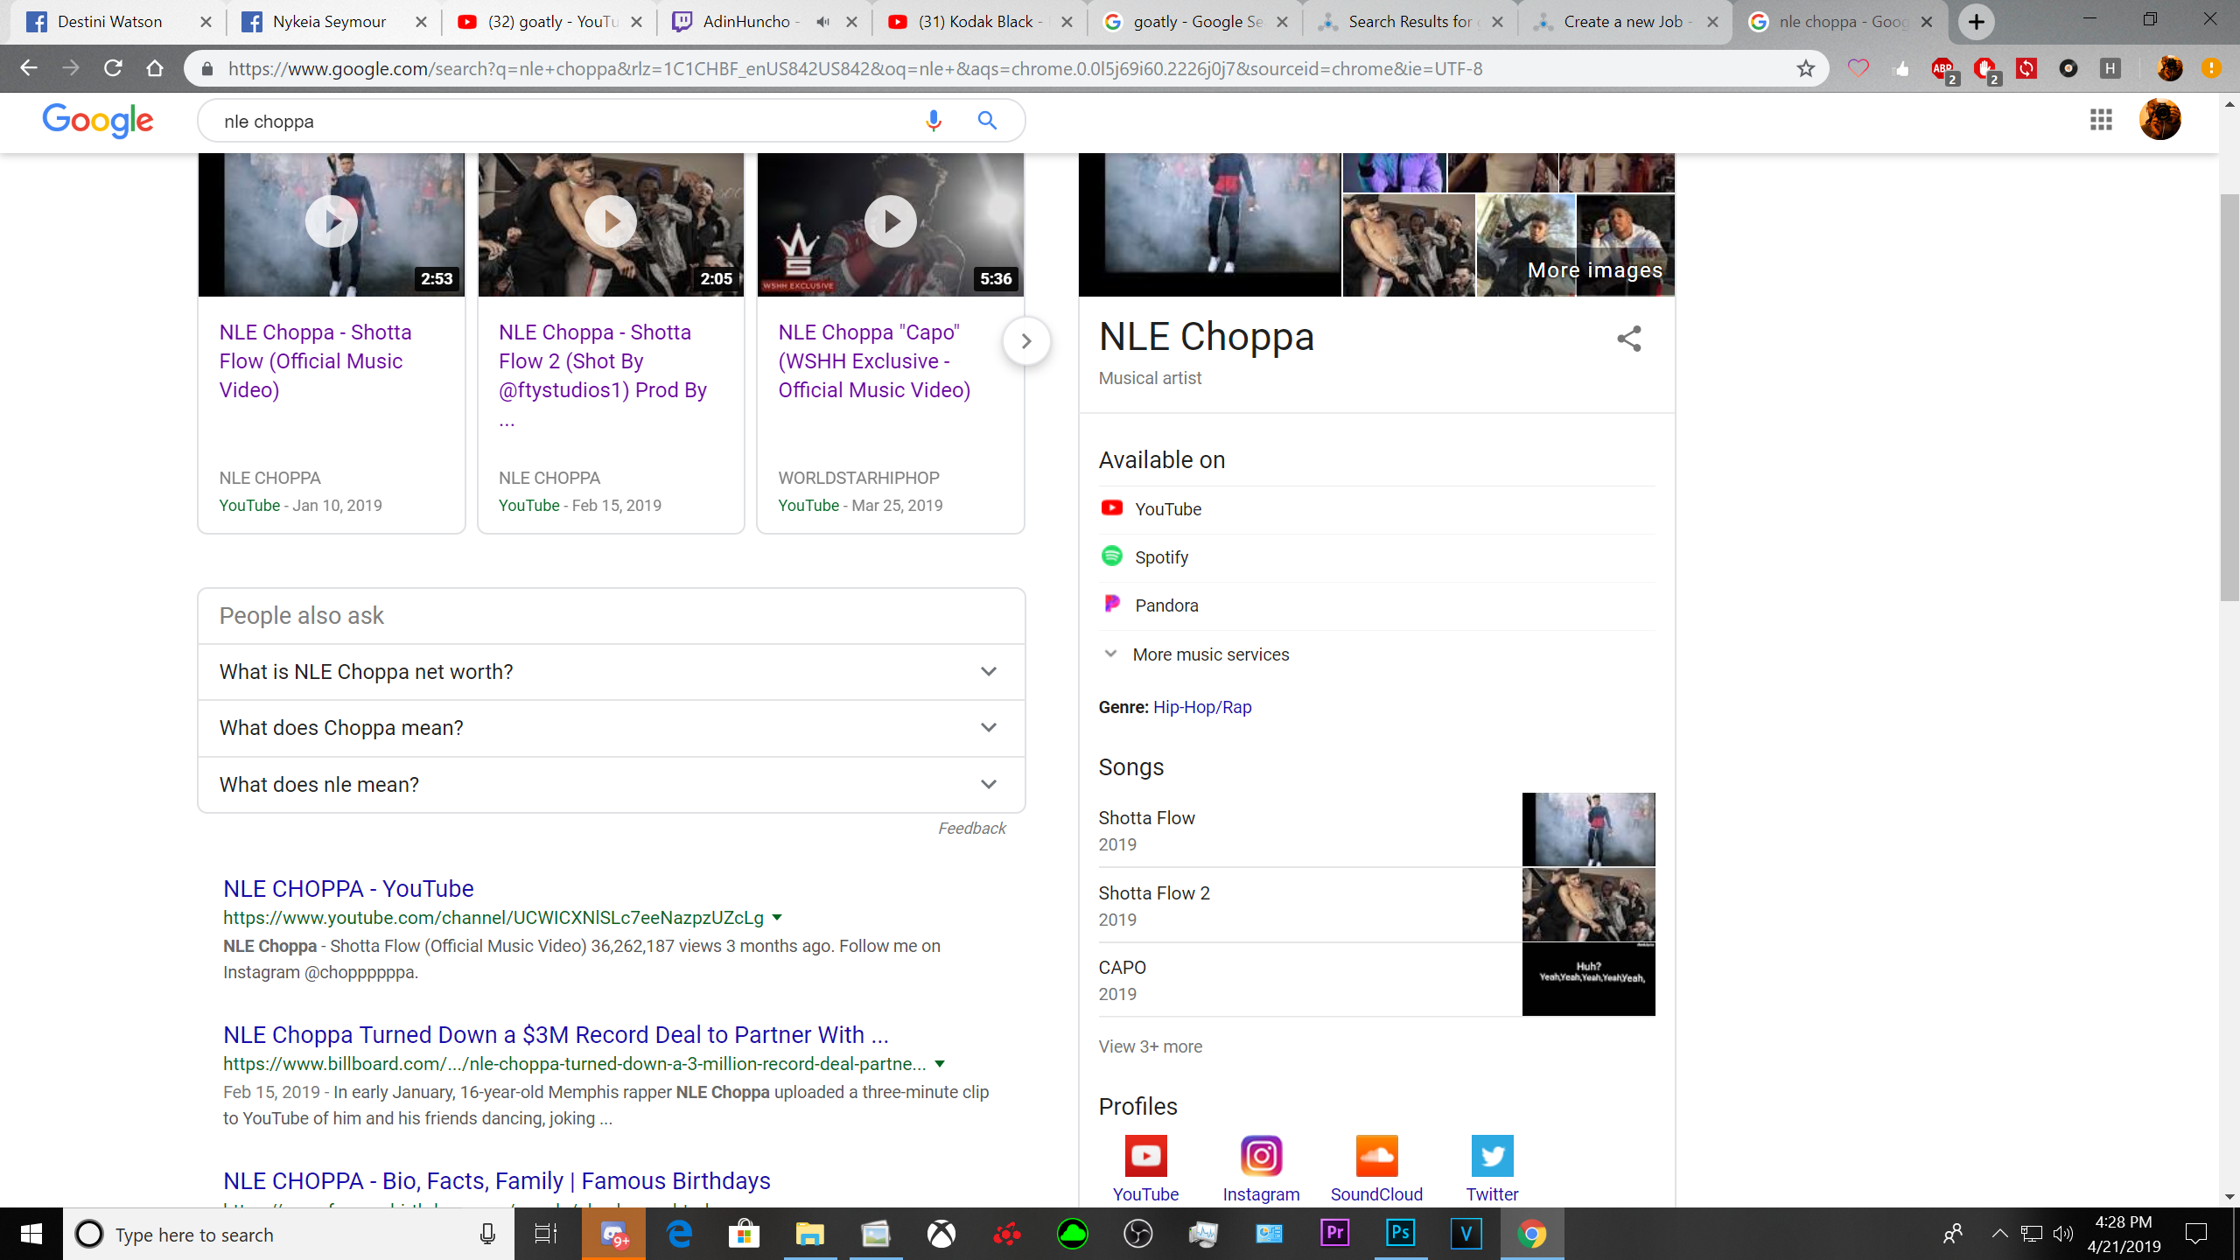Reload the page using the refresh icon

pyautogui.click(x=113, y=68)
